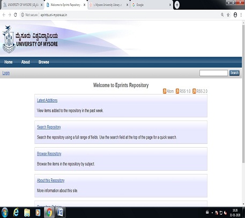Reload the Eprints page
Image resolution: width=245 pixels, height=218 pixels.
[16, 15]
